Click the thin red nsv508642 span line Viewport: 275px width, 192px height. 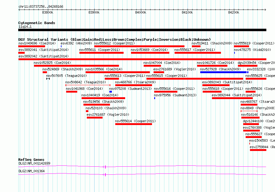[x=88, y=85]
